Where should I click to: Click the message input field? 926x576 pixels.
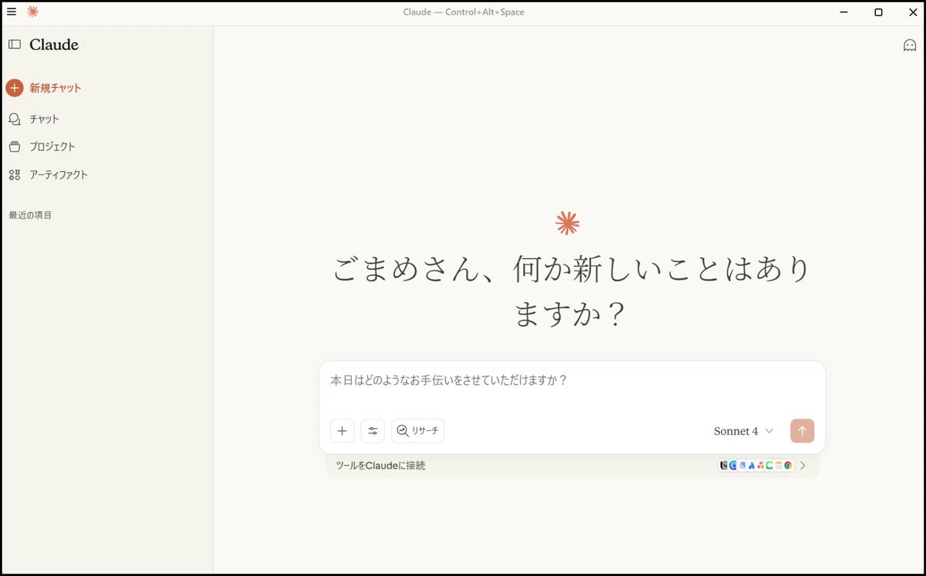click(572, 381)
